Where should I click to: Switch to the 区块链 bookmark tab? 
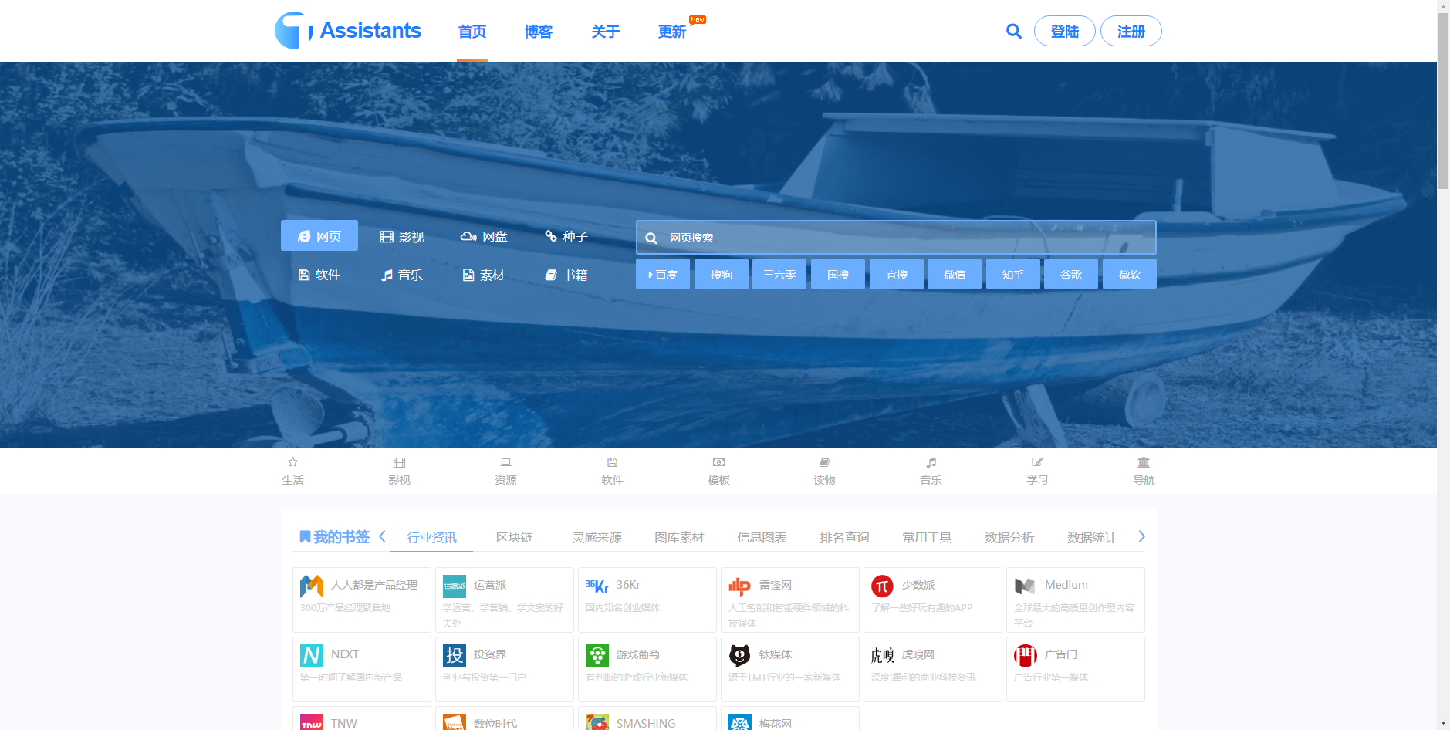coord(515,537)
